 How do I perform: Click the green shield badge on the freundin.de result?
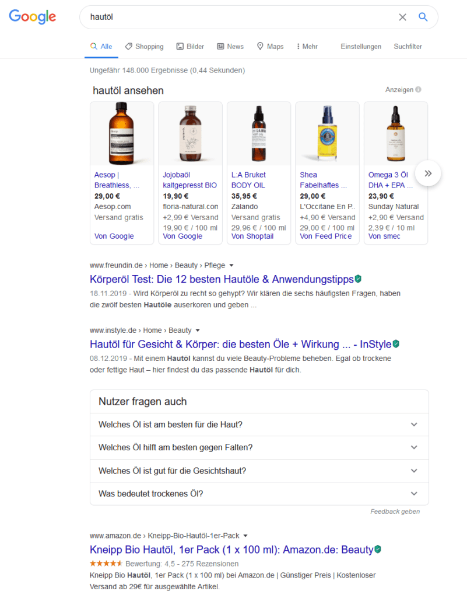(358, 279)
